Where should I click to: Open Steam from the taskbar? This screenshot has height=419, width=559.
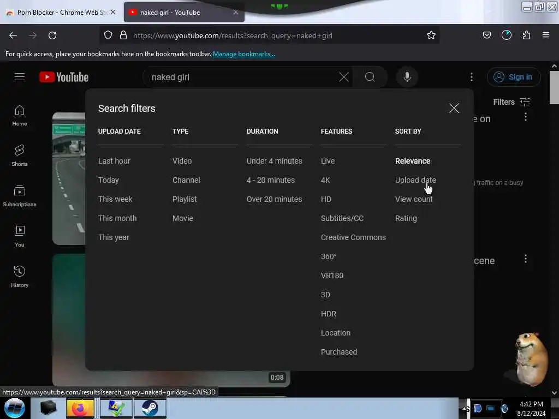[x=150, y=408]
